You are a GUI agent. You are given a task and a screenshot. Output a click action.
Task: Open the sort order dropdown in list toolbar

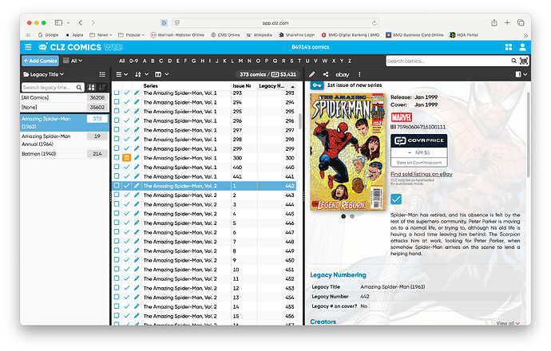(x=141, y=74)
